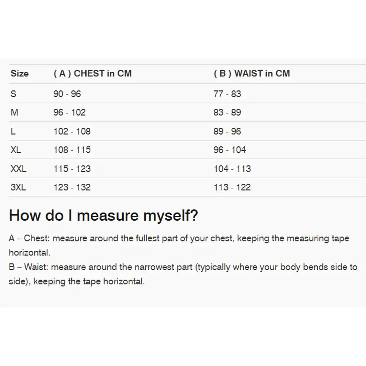The width and height of the screenshot is (366, 366).
Task: Select waist value 89 - 96
Action: pos(227,131)
